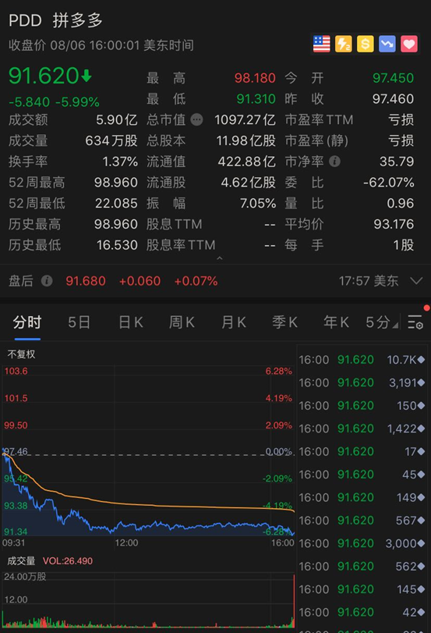This screenshot has width=431, height=633.
Task: Tap the intraday price line chart
Action: tap(148, 451)
